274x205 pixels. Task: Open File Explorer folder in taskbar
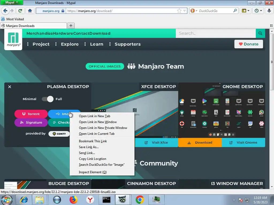[40, 200]
